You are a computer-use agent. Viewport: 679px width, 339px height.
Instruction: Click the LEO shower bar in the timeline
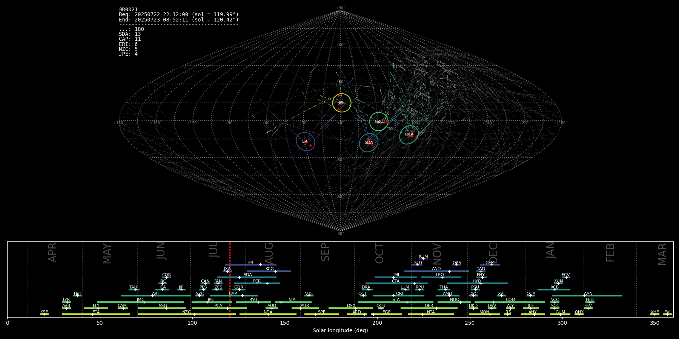point(441,277)
